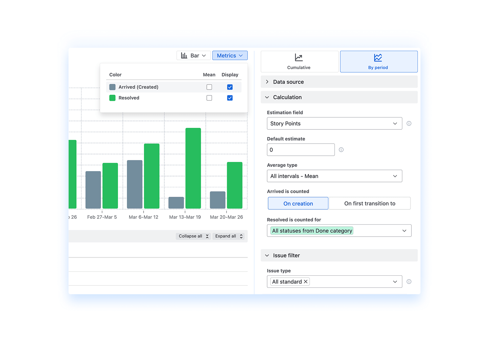Viewport: 489px width, 342px height.
Task: Open Resolved is counted for dropdown
Action: [x=339, y=231]
